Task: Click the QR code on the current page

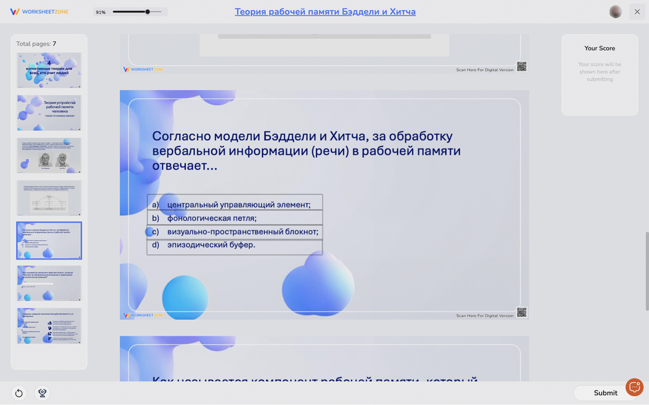Action: click(x=522, y=312)
